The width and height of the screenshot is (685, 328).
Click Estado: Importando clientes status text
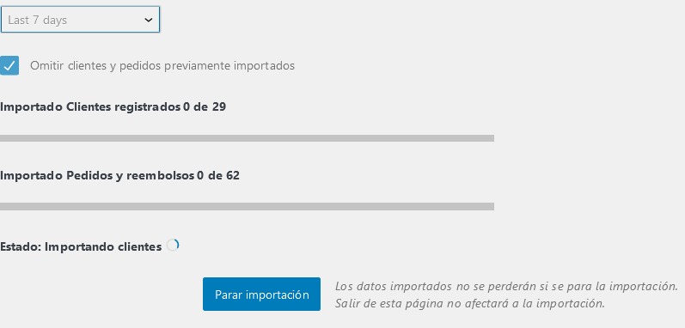[81, 247]
